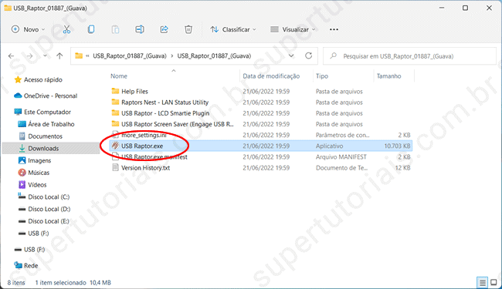Click the Cut scissors icon

click(66, 29)
